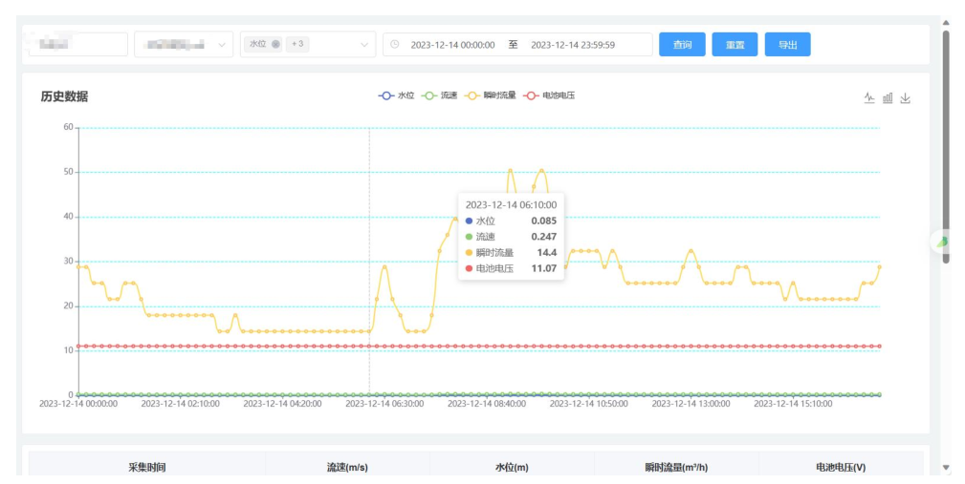965x484 pixels.
Task: Remove the 水位 tag with its x icon
Action: (x=275, y=45)
